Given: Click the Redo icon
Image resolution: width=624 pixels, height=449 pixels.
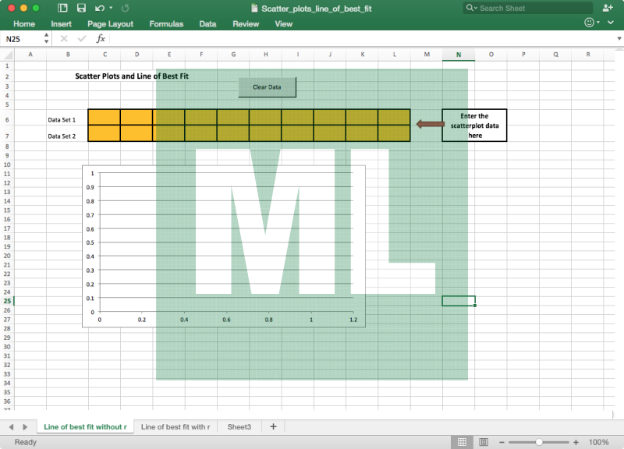Looking at the screenshot, I should (125, 8).
